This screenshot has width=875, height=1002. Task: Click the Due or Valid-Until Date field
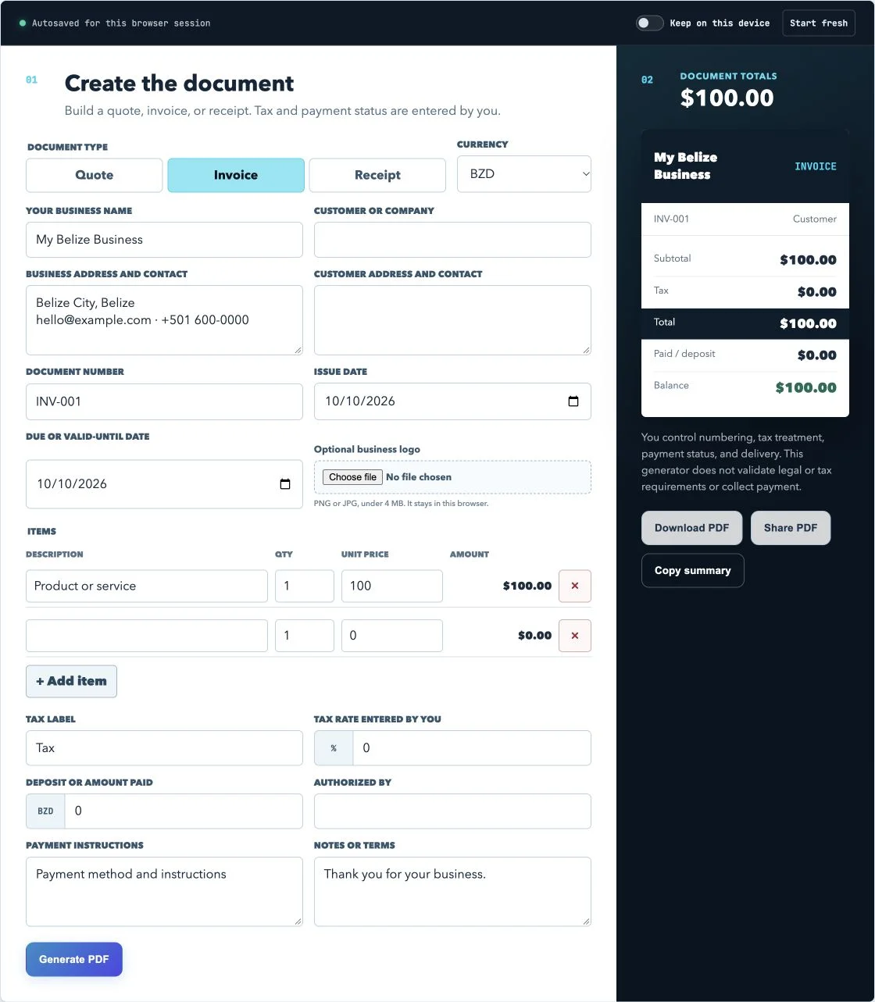point(164,484)
